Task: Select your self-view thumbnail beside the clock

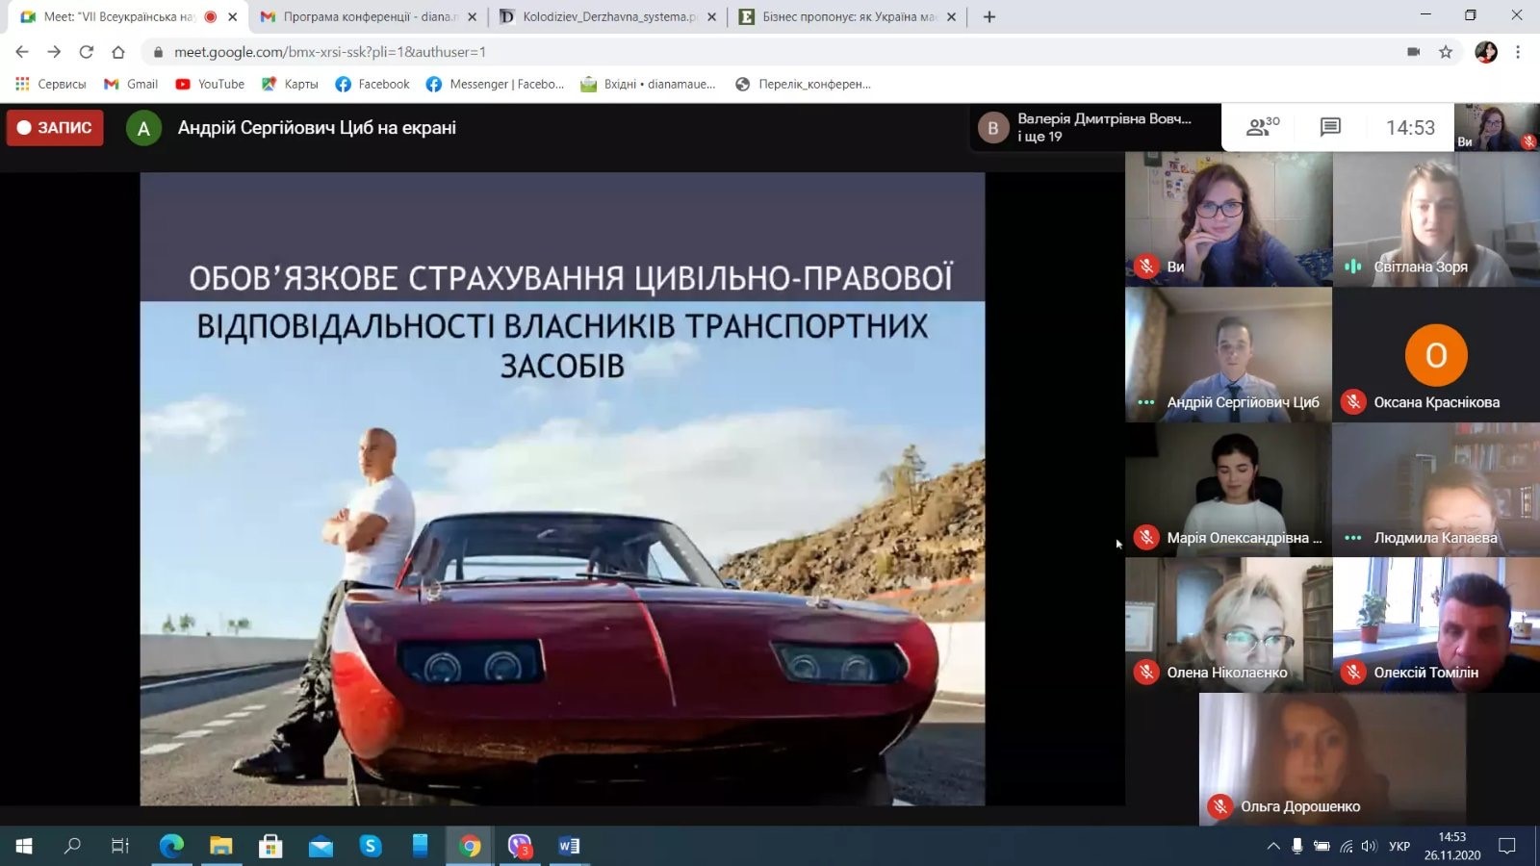Action: click(x=1497, y=127)
